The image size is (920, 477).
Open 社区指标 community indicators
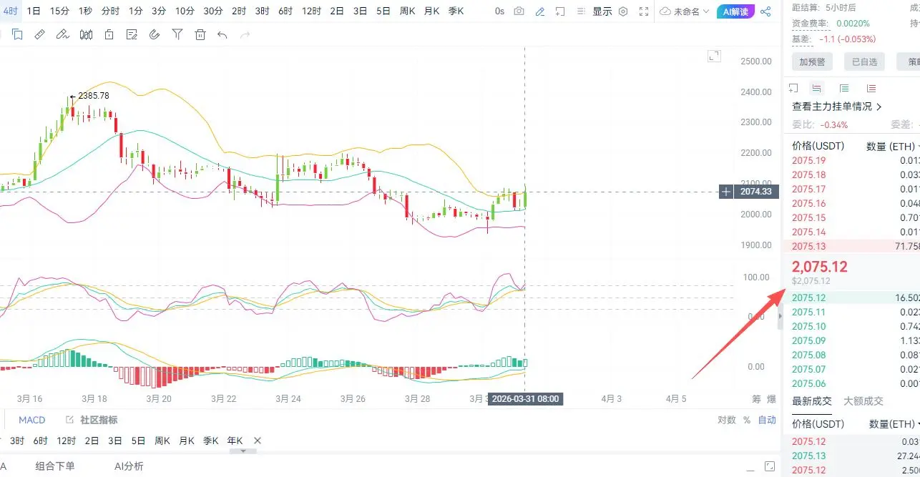[92, 420]
